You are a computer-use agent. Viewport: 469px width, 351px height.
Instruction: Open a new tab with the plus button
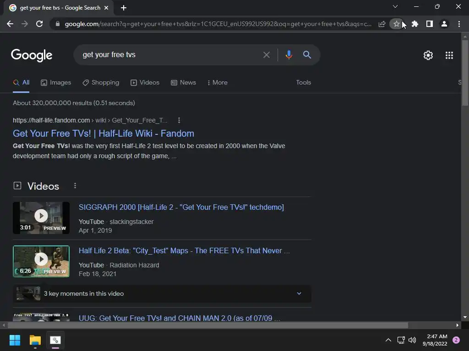[x=124, y=8]
